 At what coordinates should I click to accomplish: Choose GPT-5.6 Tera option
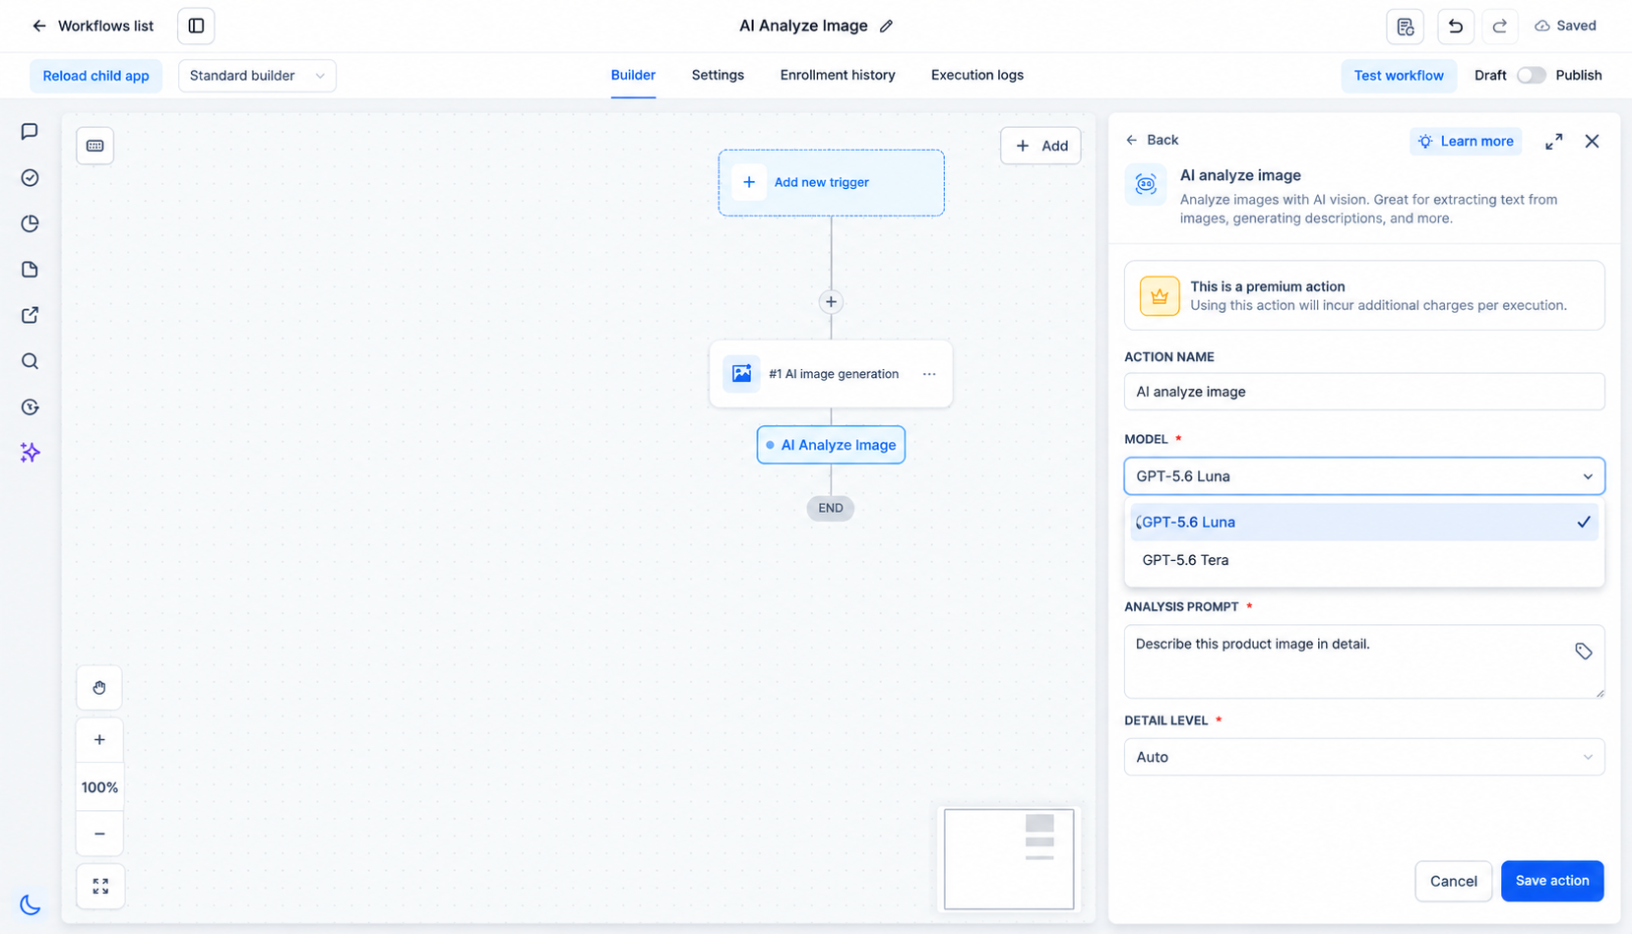(1364, 560)
